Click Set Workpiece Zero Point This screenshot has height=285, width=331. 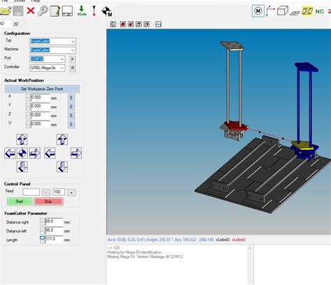pos(42,89)
